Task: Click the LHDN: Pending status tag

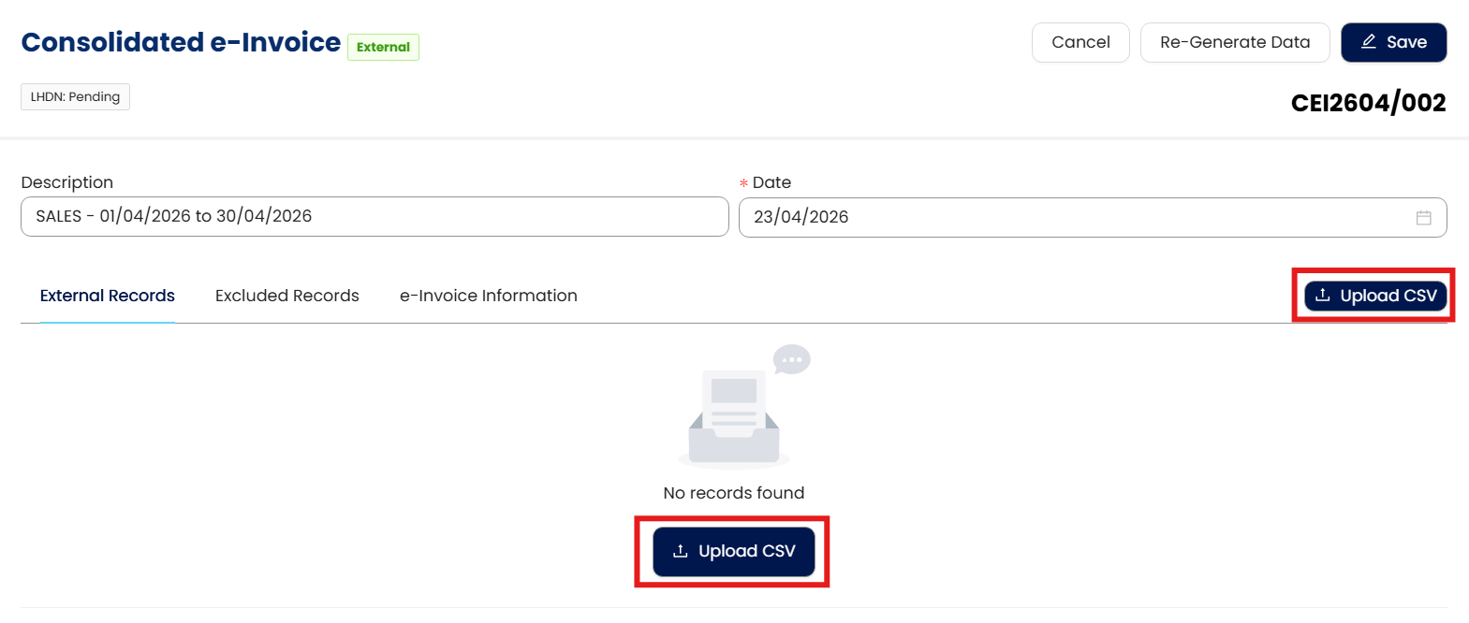Action: [x=75, y=96]
